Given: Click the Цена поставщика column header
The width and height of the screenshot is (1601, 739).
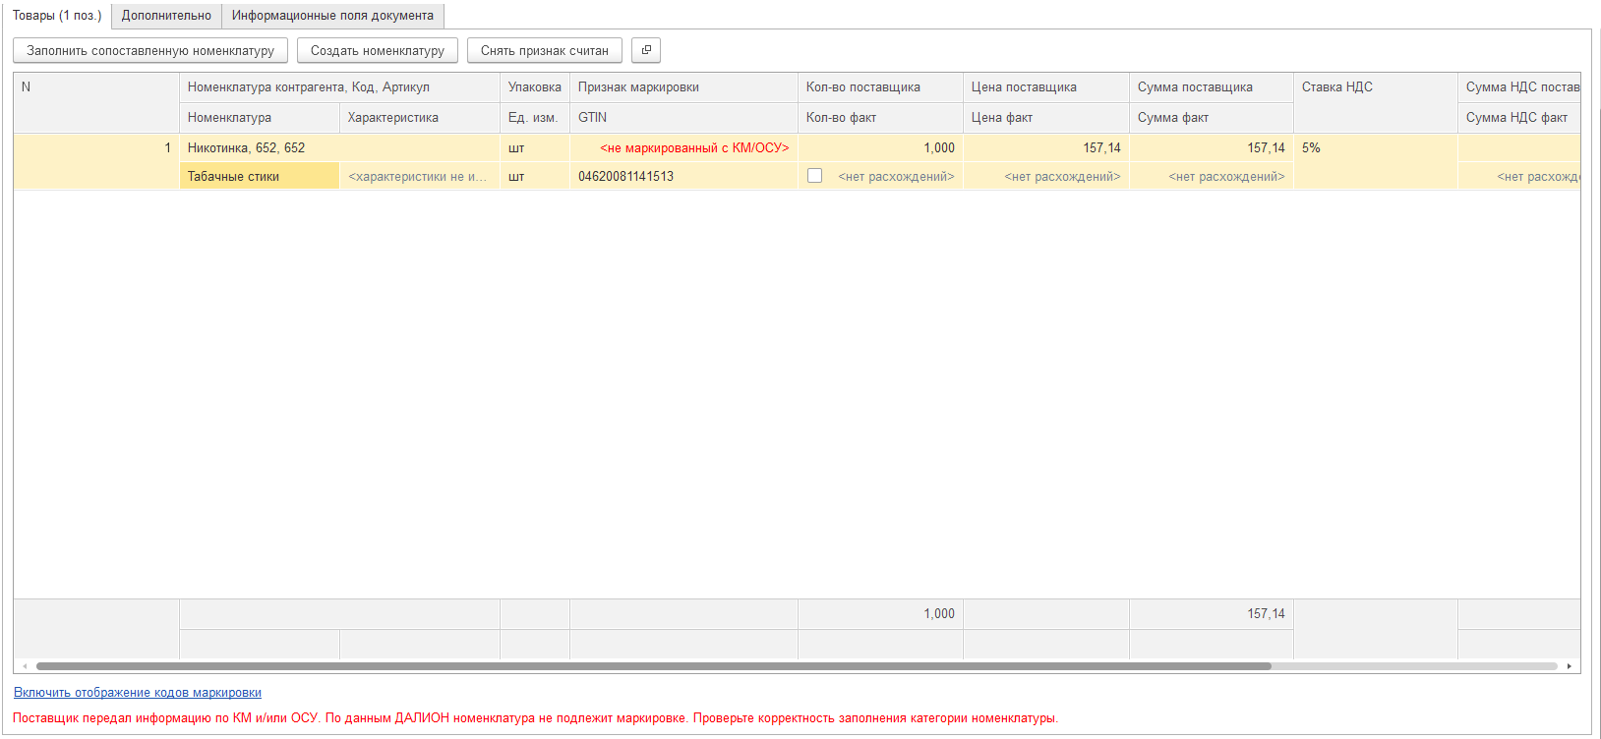Looking at the screenshot, I should pyautogui.click(x=1024, y=87).
